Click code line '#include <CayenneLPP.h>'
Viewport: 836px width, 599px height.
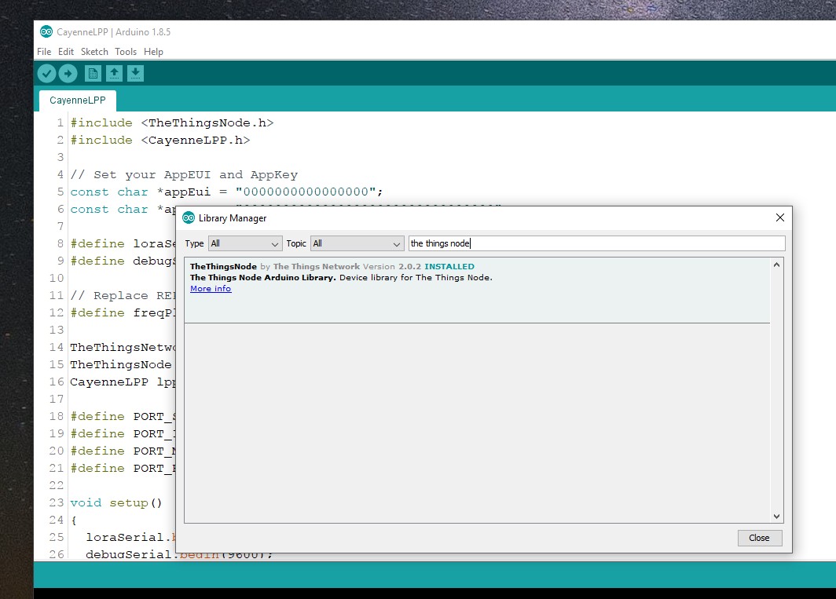[x=160, y=141]
